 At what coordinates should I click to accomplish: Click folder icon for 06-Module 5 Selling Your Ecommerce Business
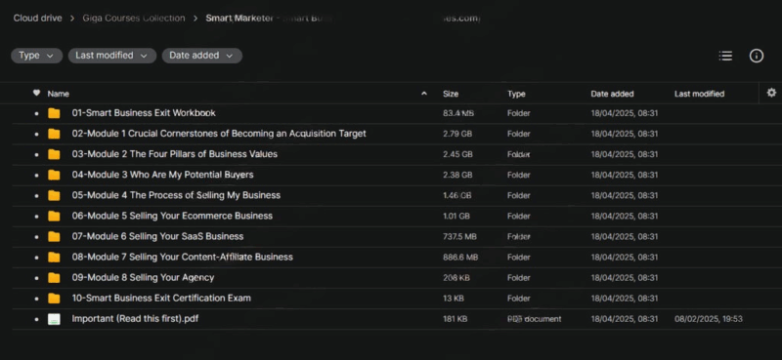[x=54, y=217]
